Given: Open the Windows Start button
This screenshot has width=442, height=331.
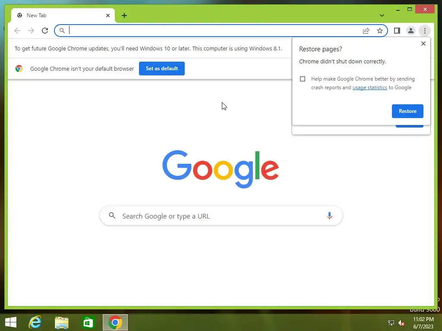Looking at the screenshot, I should pos(11,322).
